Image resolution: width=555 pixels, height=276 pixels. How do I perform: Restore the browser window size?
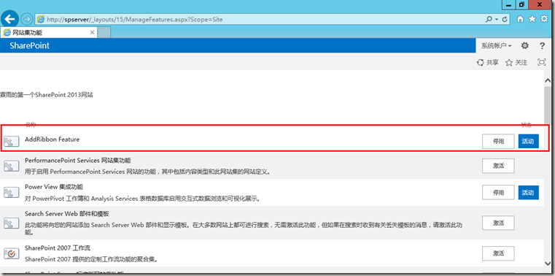[x=521, y=4]
